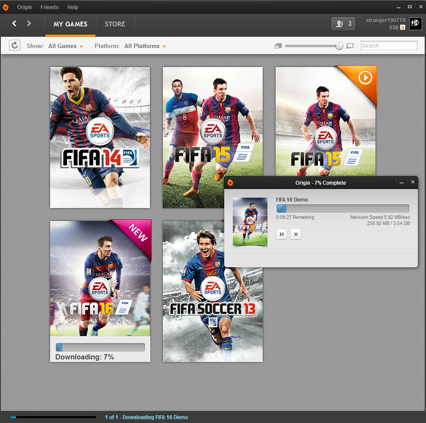Viewport: 426px width, 423px height.
Task: Click the FIFA 16 Demo popup progress bar
Action: tap(343, 208)
